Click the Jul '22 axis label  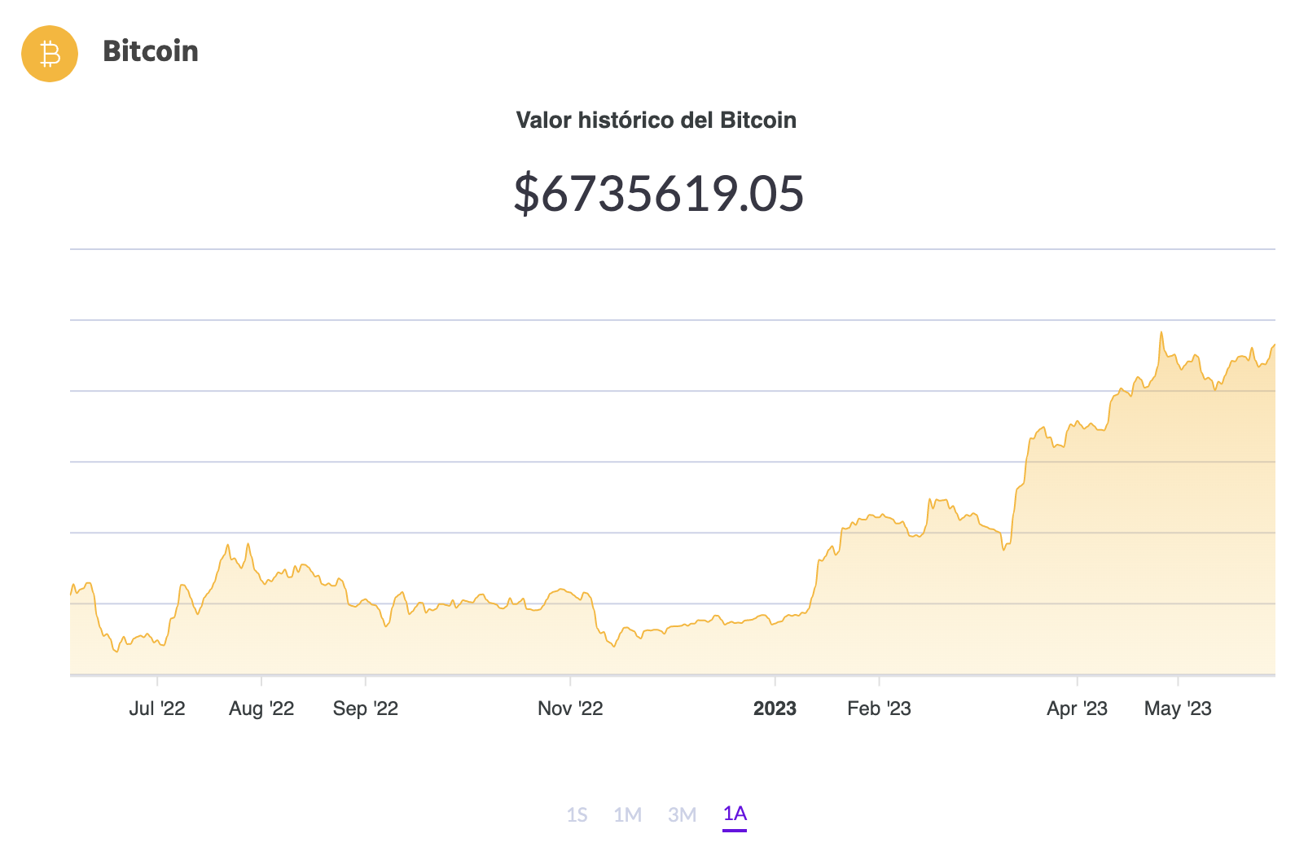click(x=159, y=709)
